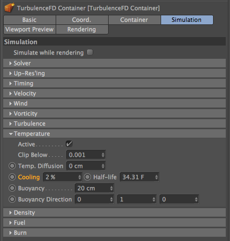Expand the Density section
Viewport: 230px width, 241px height.
pyautogui.click(x=114, y=212)
